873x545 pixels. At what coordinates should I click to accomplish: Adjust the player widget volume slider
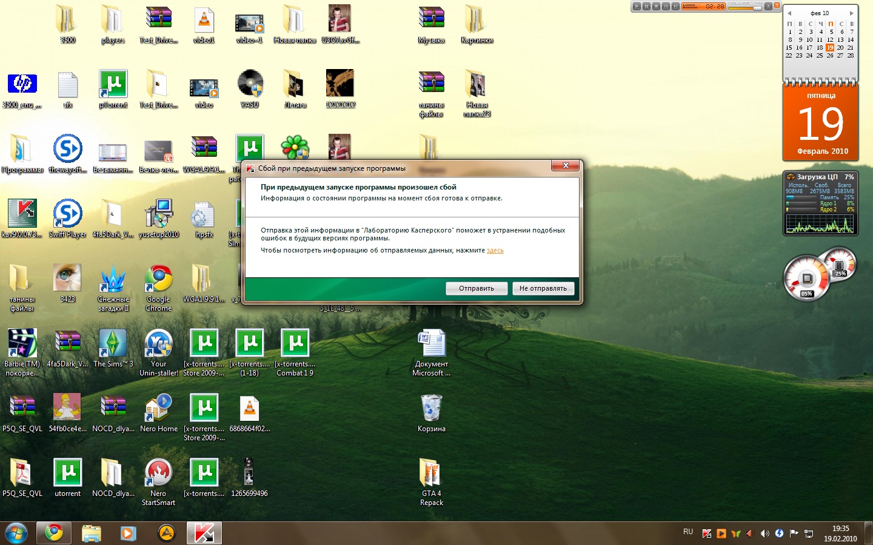pos(744,8)
